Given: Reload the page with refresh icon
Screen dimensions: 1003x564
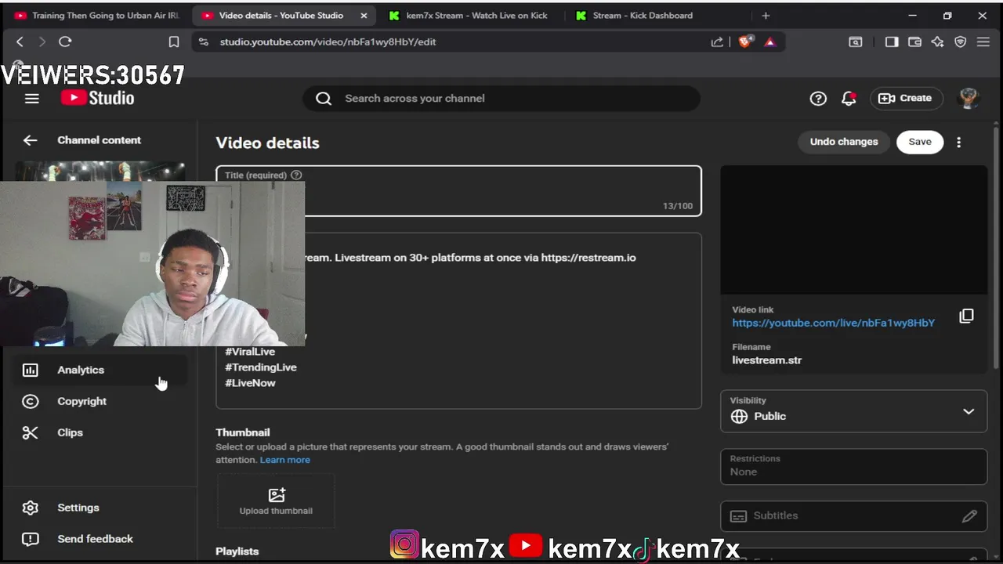Looking at the screenshot, I should pos(65,42).
